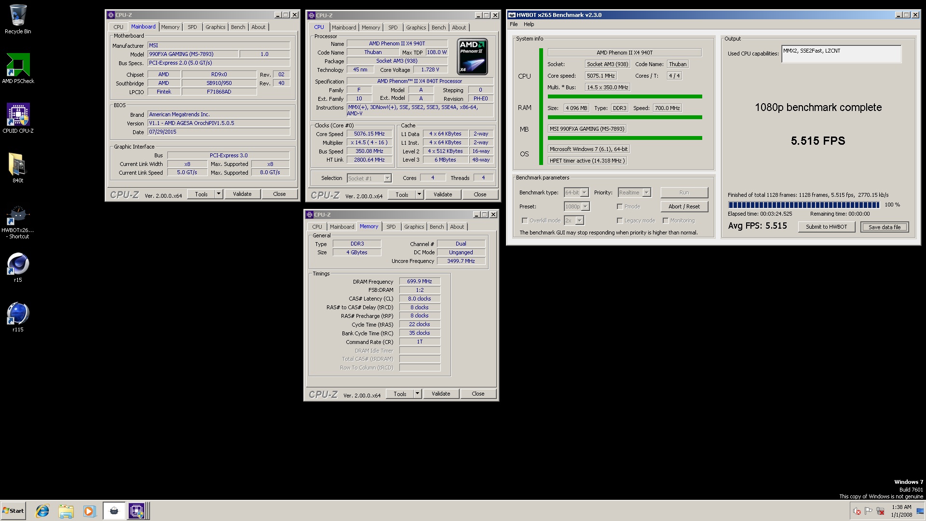Open the Help menu in HWBOT x265
926x521 pixels.
pyautogui.click(x=529, y=24)
